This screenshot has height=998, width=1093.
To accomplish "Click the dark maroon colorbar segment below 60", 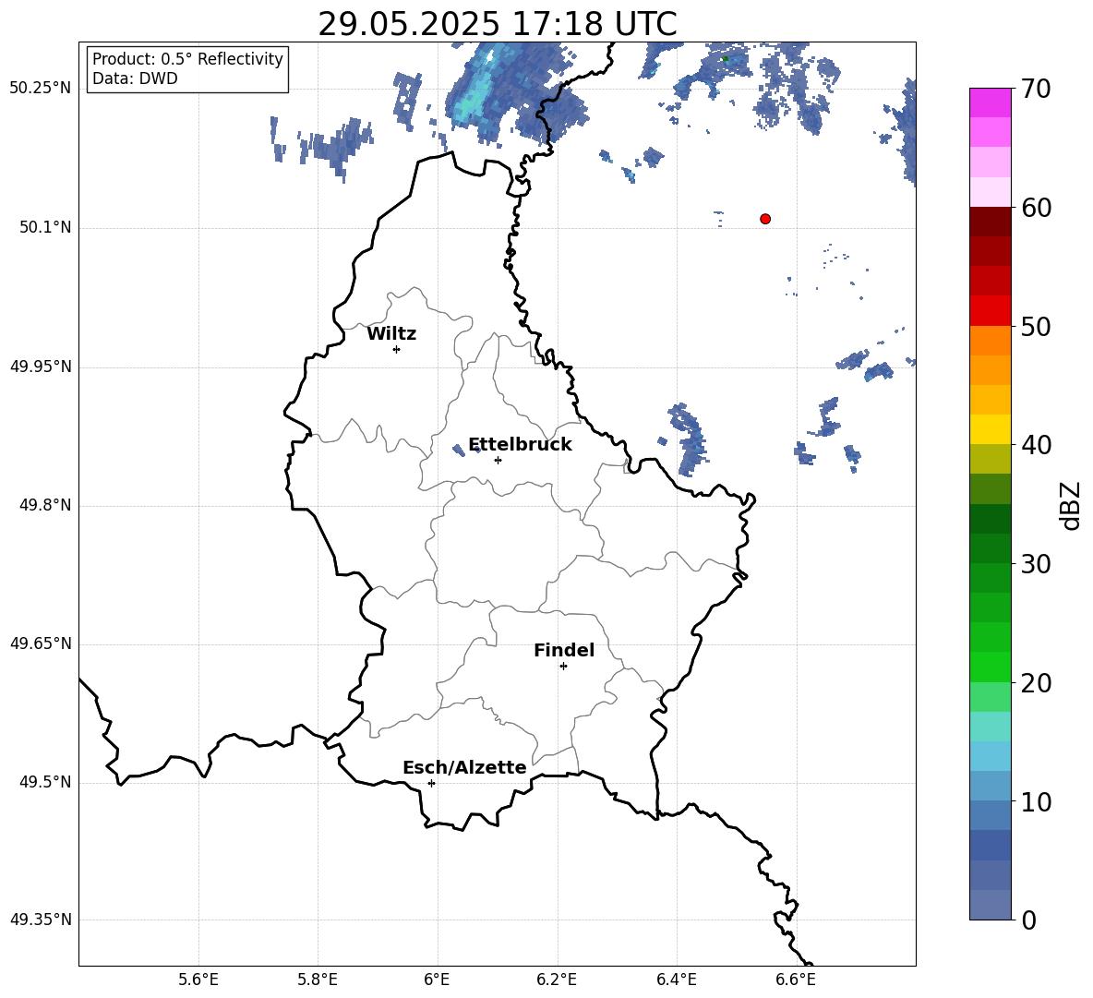I will pyautogui.click(x=990, y=222).
